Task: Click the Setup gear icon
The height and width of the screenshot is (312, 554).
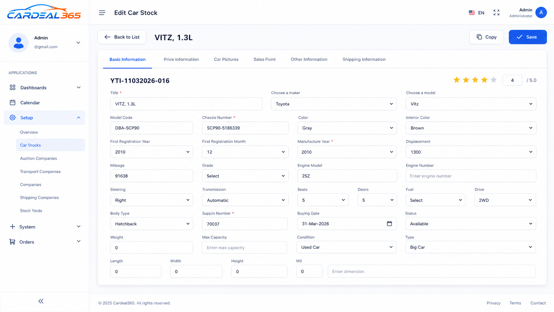Action: [13, 118]
